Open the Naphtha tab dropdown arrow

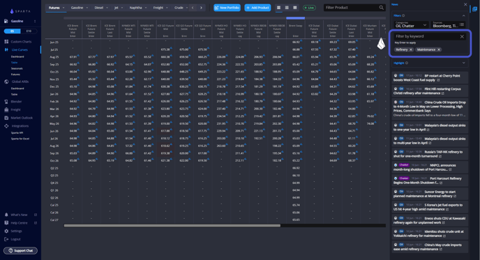146,8
